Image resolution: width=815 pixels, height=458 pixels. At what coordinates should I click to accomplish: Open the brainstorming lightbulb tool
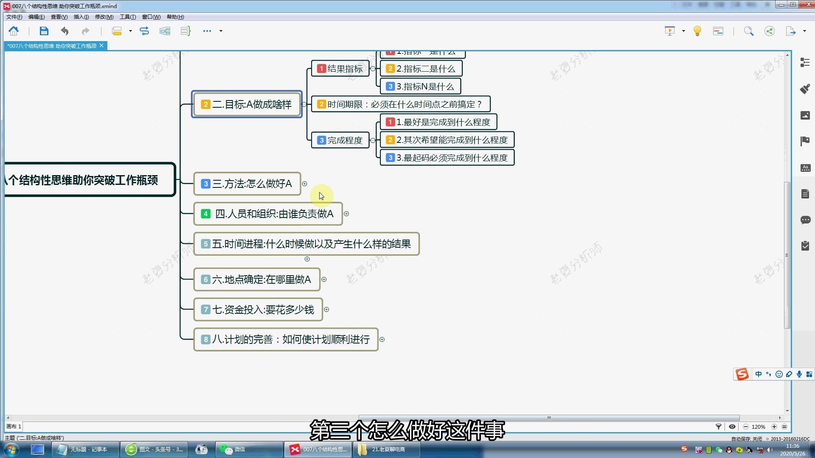click(x=697, y=31)
